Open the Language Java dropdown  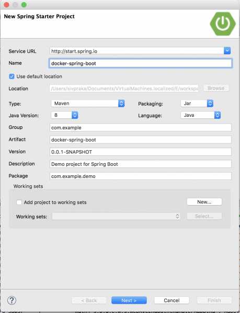pos(201,115)
